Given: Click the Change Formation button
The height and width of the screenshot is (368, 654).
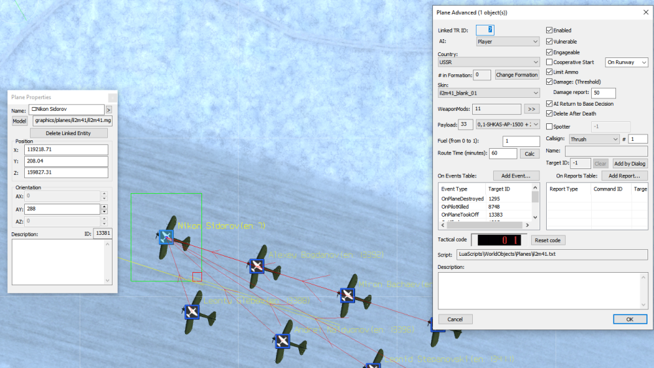Looking at the screenshot, I should coord(517,75).
